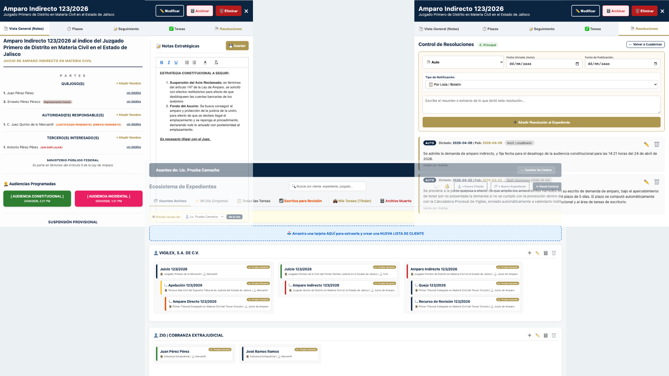Screen dimensions: 669x376
Task: Open notifications via the bell icon
Action: (x=447, y=186)
